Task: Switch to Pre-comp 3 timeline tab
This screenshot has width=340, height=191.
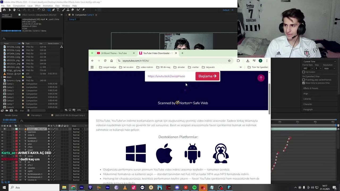Action: point(36,115)
